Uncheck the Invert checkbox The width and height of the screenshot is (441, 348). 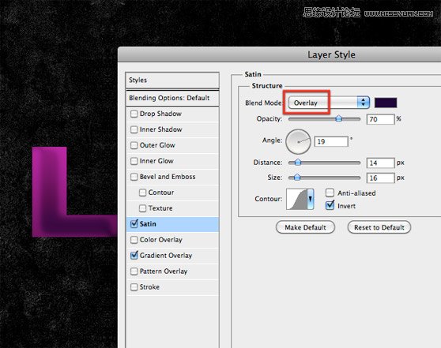click(330, 205)
